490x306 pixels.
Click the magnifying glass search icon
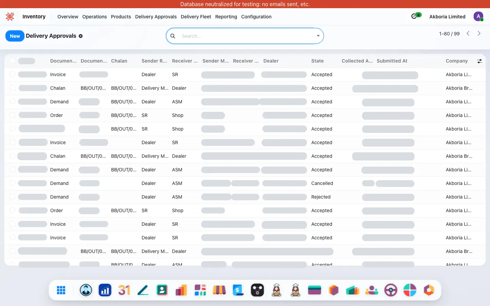click(x=173, y=36)
